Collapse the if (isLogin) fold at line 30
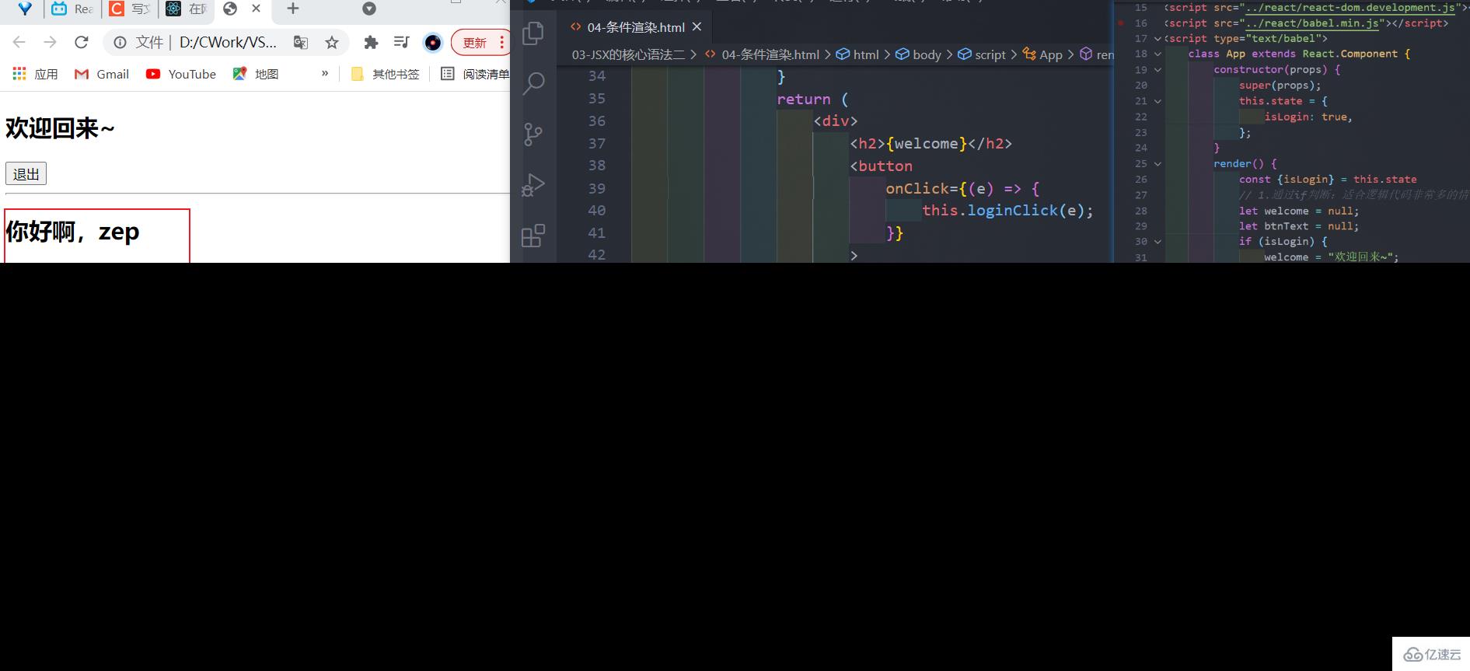 point(1157,242)
